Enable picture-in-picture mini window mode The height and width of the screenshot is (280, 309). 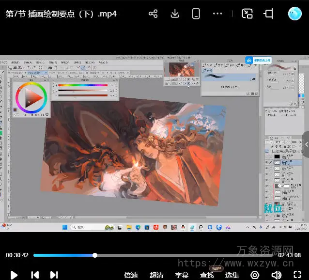247,14
